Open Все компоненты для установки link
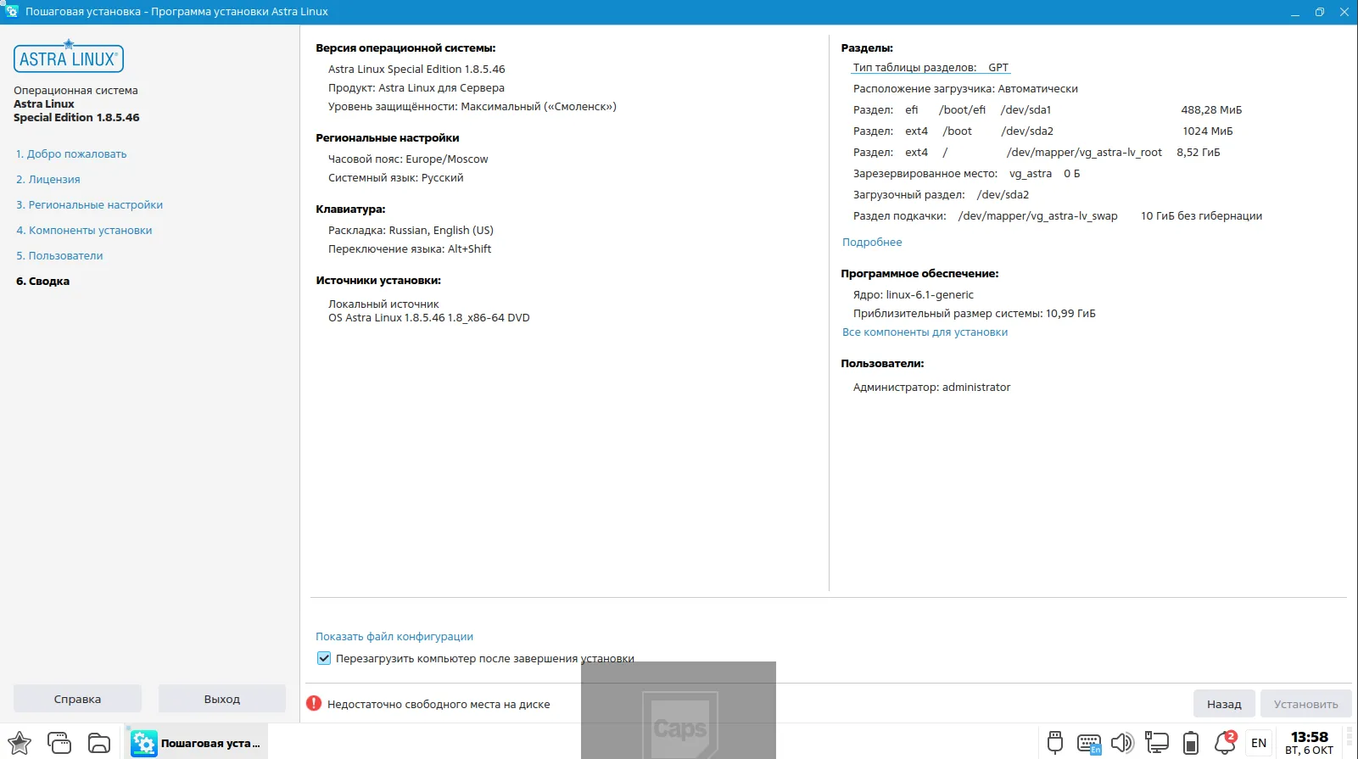 925,332
